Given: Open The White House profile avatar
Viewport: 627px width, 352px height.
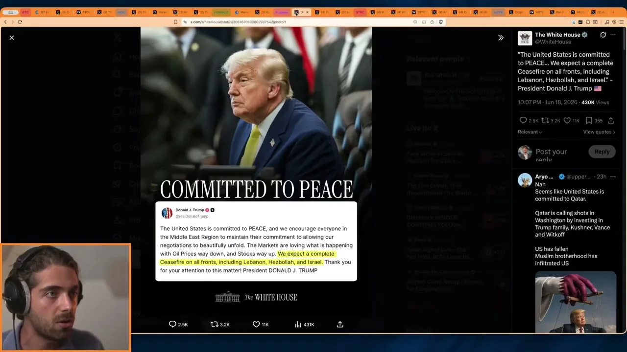Looking at the screenshot, I should [525, 38].
